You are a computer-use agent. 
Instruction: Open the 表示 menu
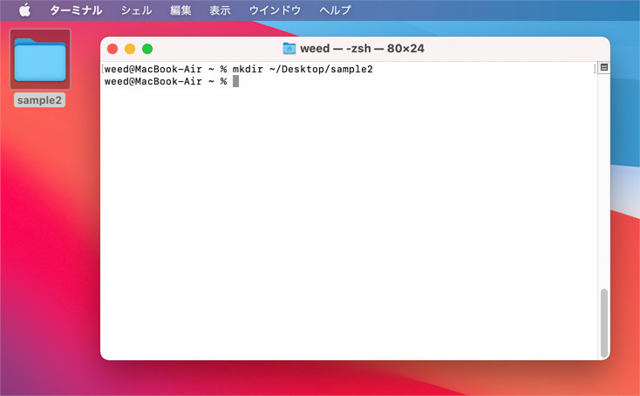coord(220,10)
